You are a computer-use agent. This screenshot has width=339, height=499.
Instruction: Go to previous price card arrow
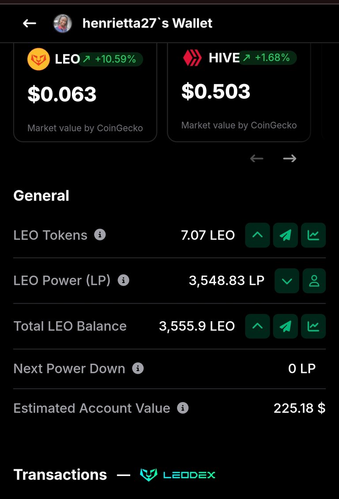[256, 158]
